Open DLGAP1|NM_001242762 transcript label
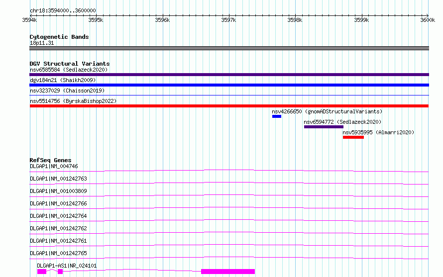 click(x=58, y=228)
